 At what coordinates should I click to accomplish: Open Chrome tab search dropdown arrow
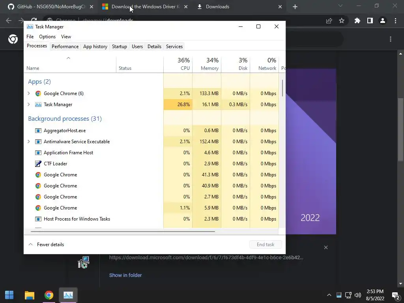pyautogui.click(x=340, y=6)
